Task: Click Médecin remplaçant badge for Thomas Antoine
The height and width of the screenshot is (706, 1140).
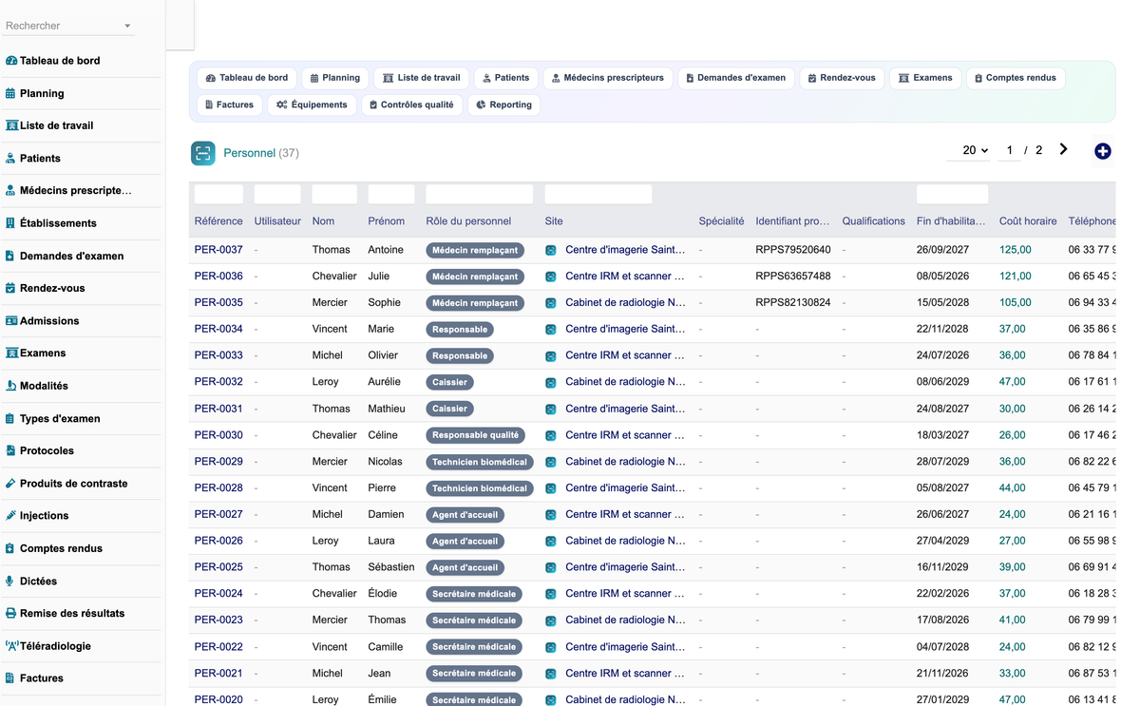Action: click(x=475, y=250)
